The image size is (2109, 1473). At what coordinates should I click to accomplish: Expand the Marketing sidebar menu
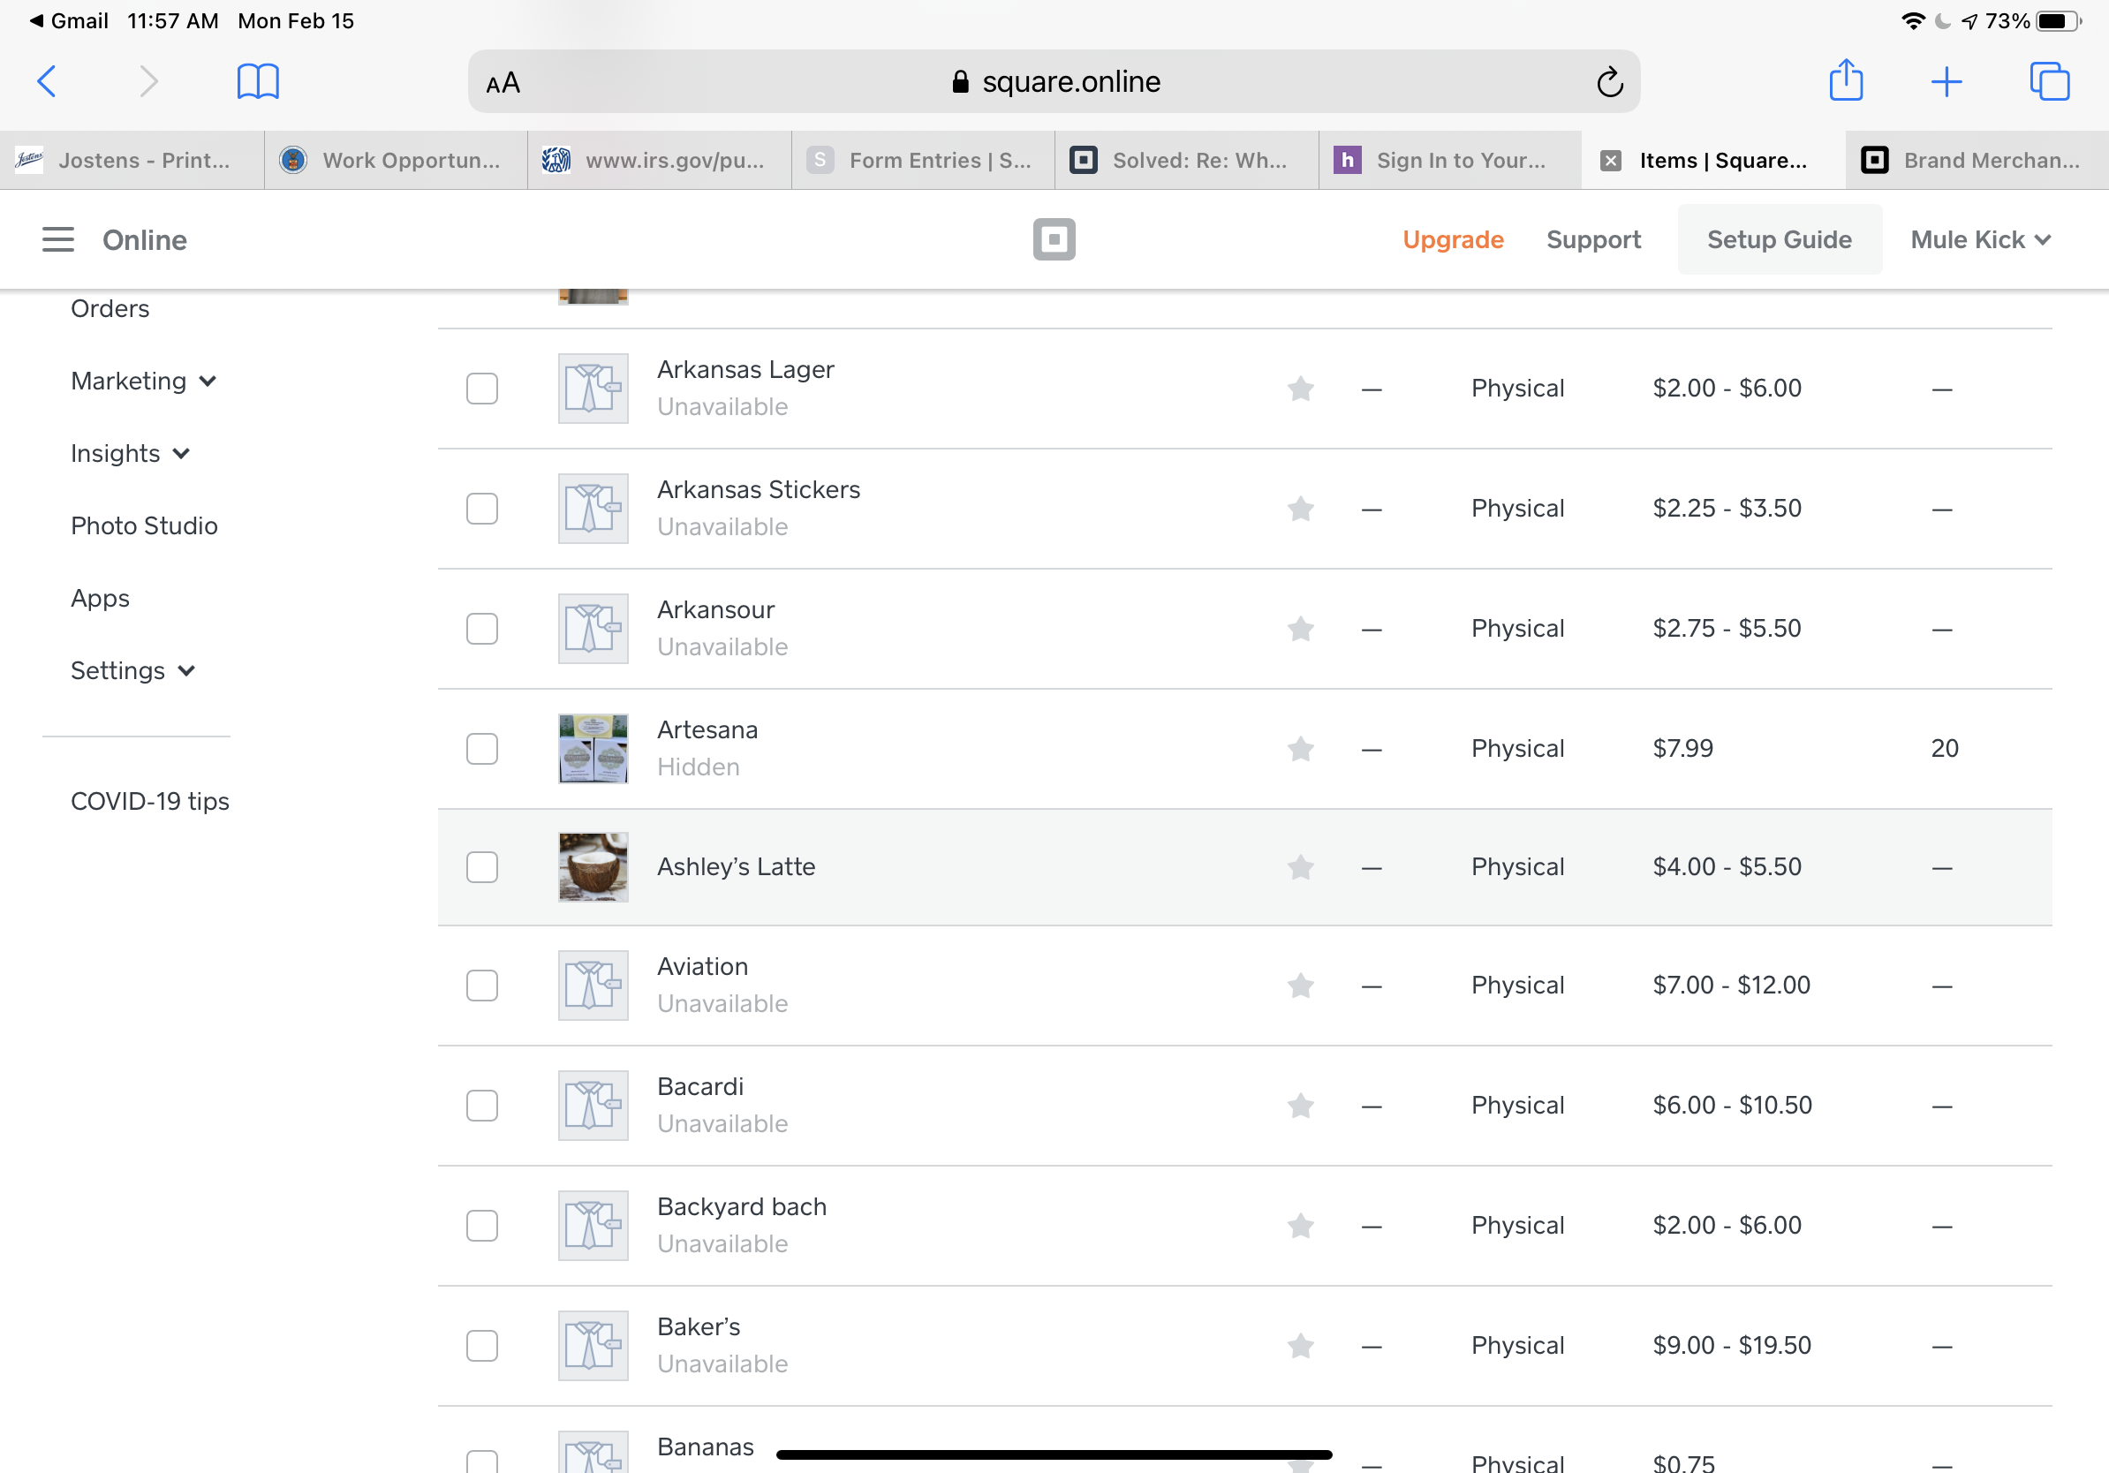[143, 381]
